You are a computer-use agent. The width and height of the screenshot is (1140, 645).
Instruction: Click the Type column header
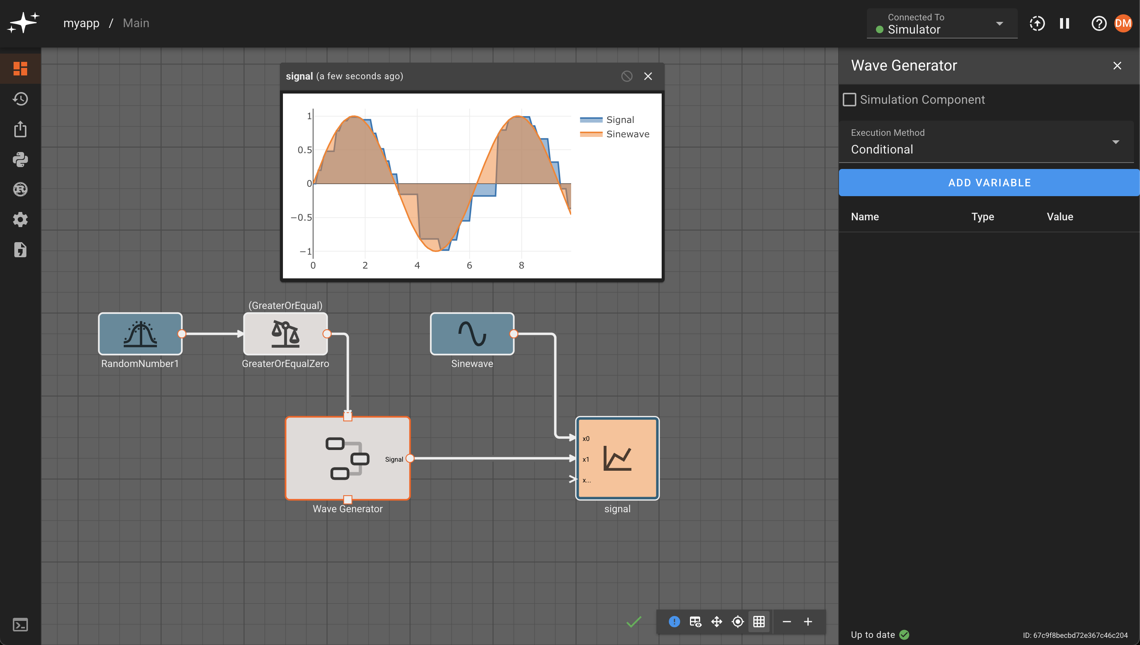[x=983, y=217]
